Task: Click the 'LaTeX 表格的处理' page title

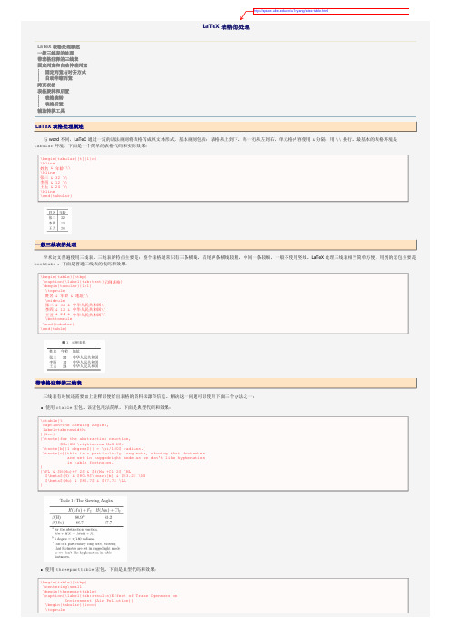Action: pos(225,26)
